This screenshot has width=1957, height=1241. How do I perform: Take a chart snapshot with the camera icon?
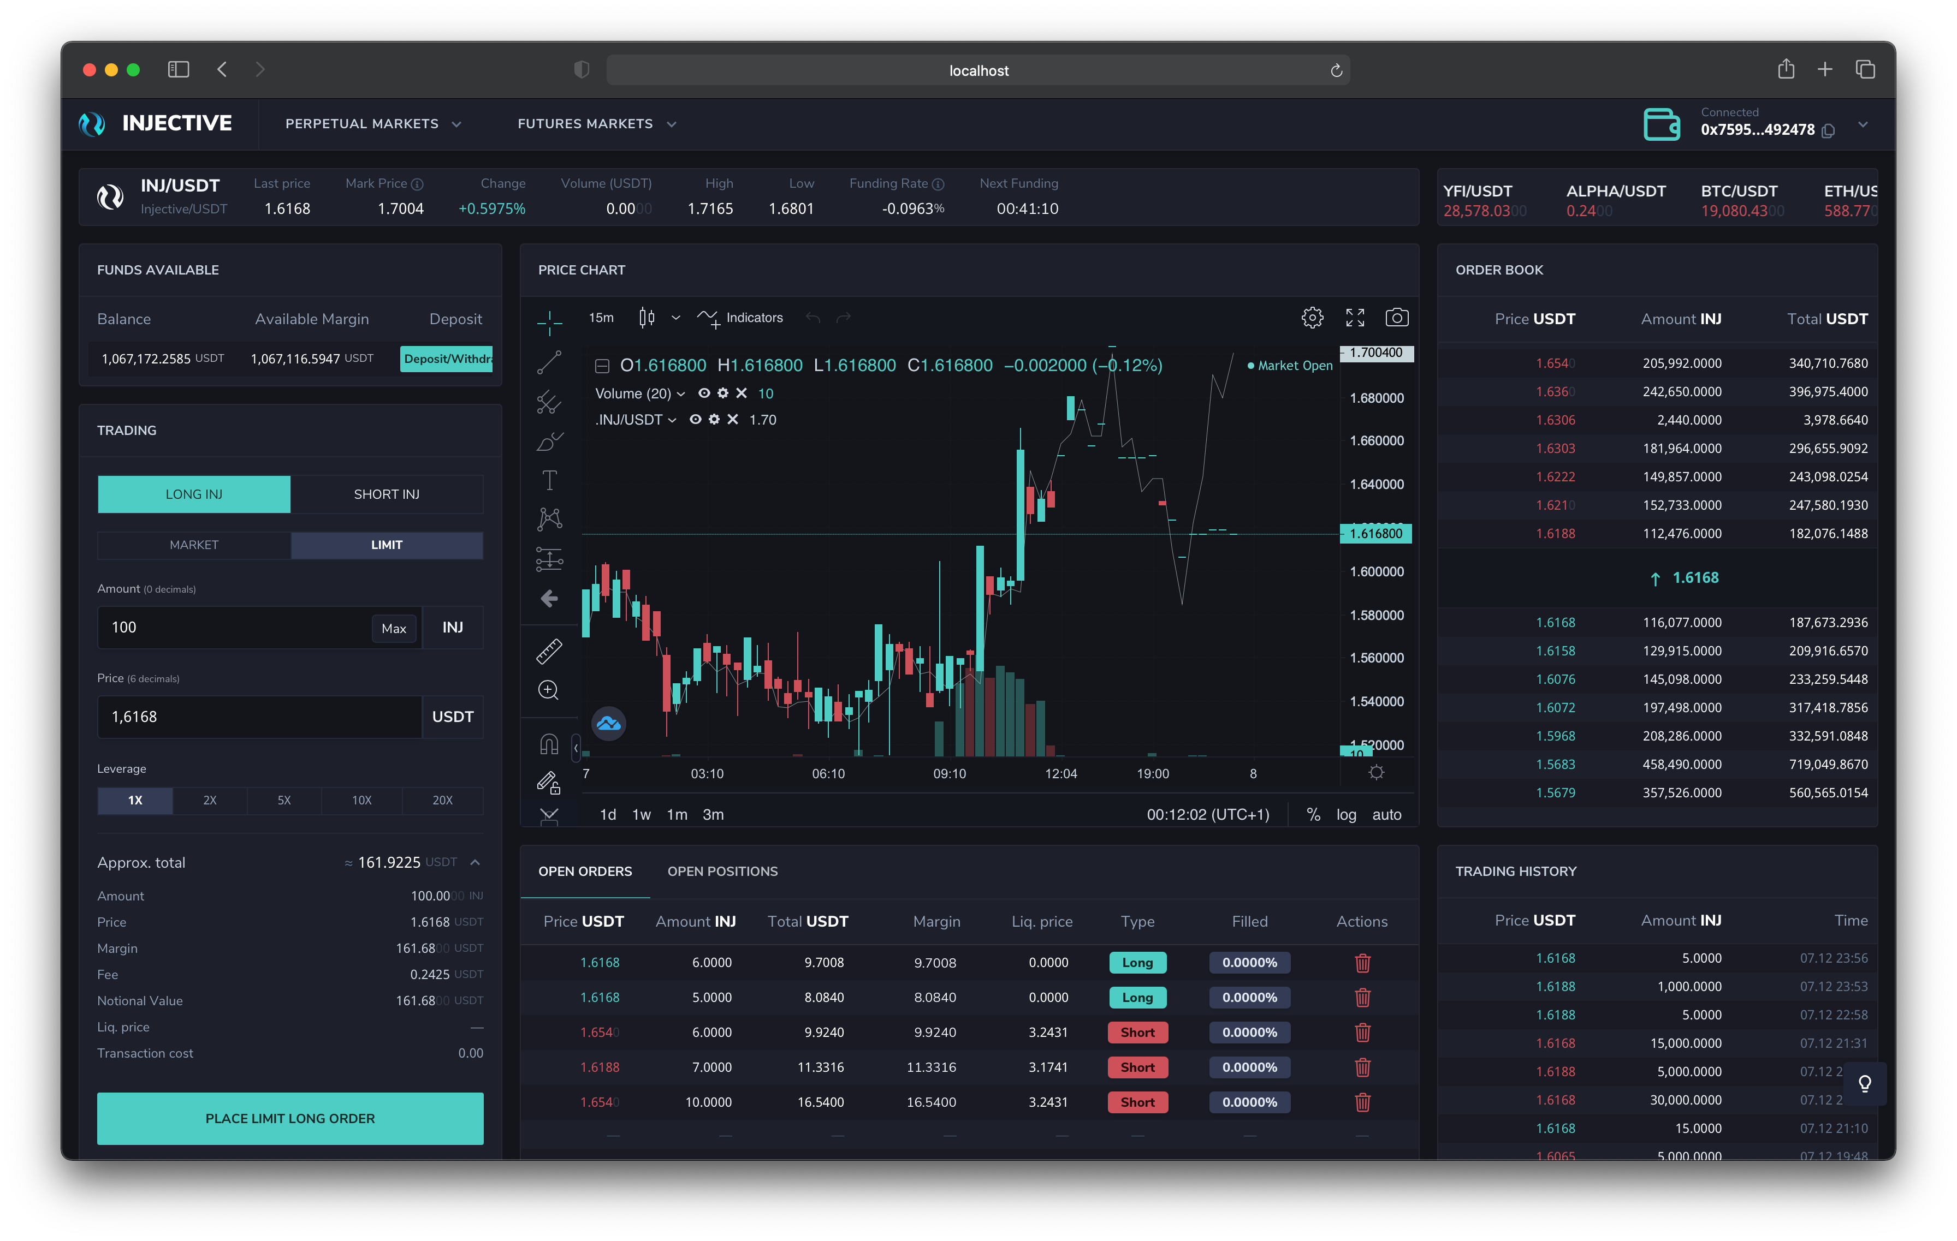(1396, 318)
